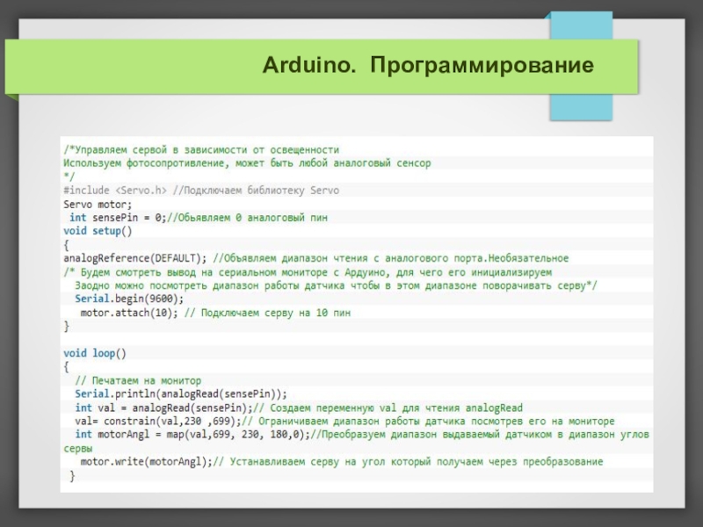This screenshot has height=527, width=703.
Task: Click the "Подключаем библиотеку Servo" comment text
Action: click(260, 190)
